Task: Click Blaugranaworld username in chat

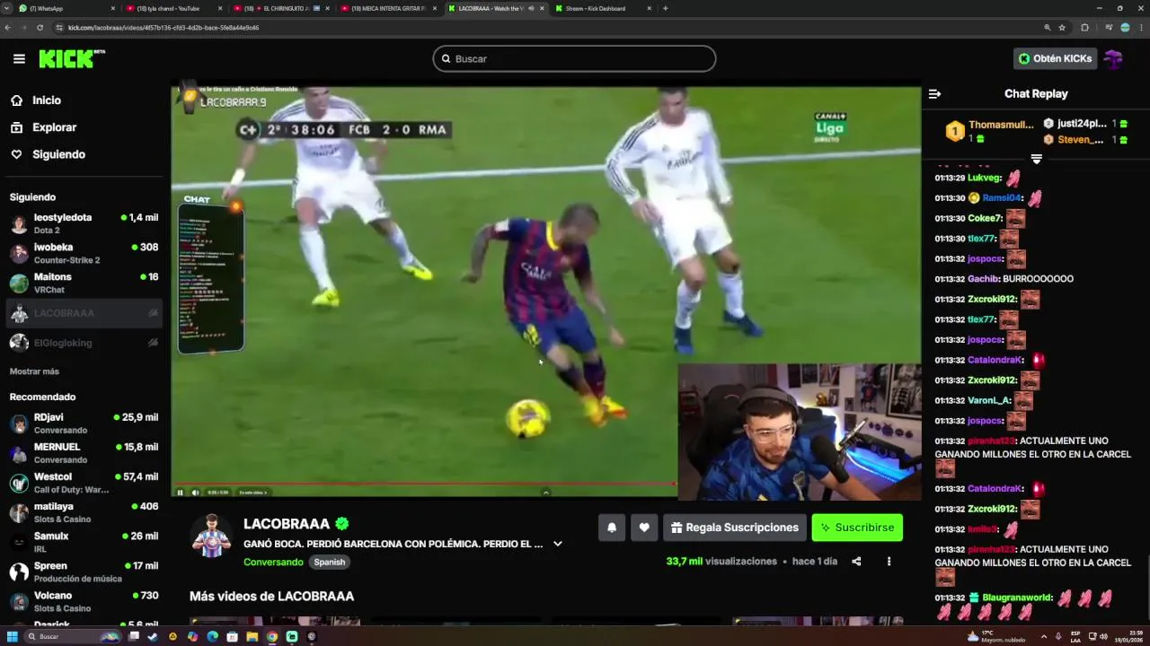Action: tap(1018, 598)
